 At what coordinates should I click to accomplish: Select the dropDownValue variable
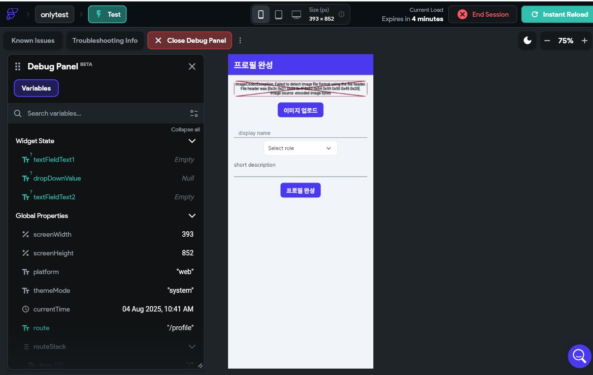[57, 178]
